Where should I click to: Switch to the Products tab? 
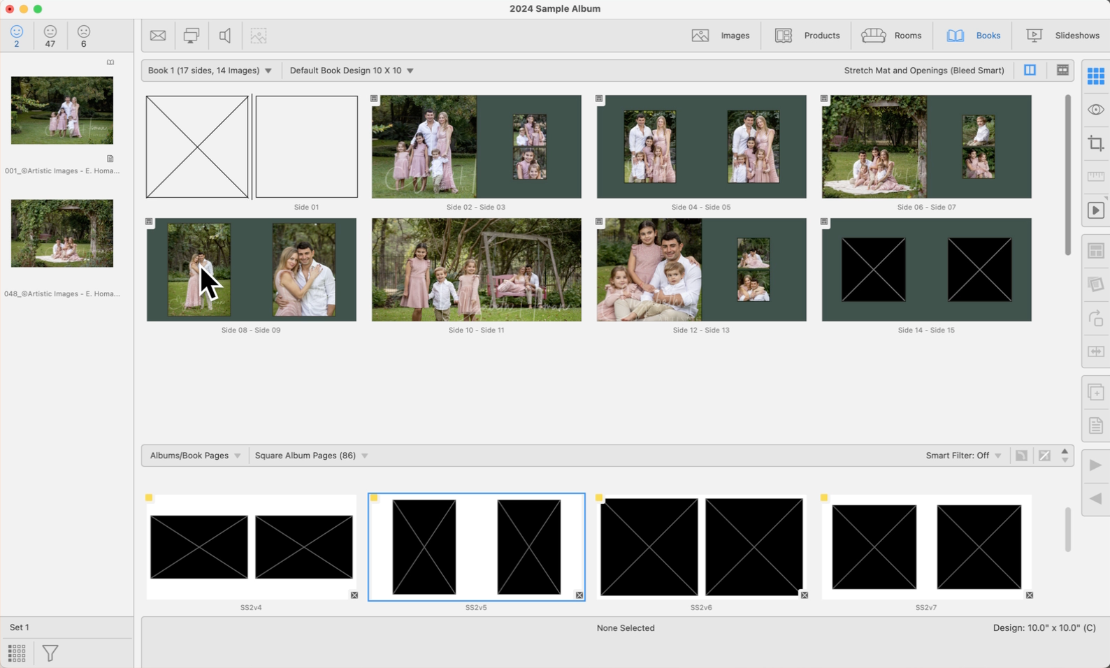[807, 36]
